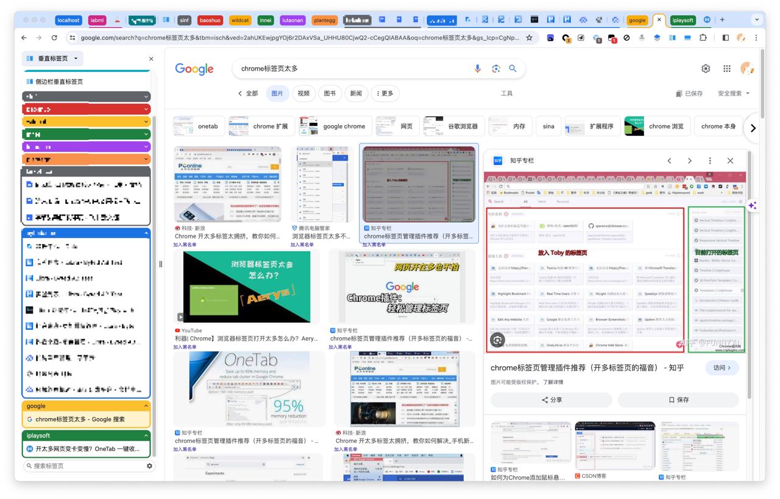Open a new tab with the plus button
The height and width of the screenshot is (499, 780).
pyautogui.click(x=722, y=20)
